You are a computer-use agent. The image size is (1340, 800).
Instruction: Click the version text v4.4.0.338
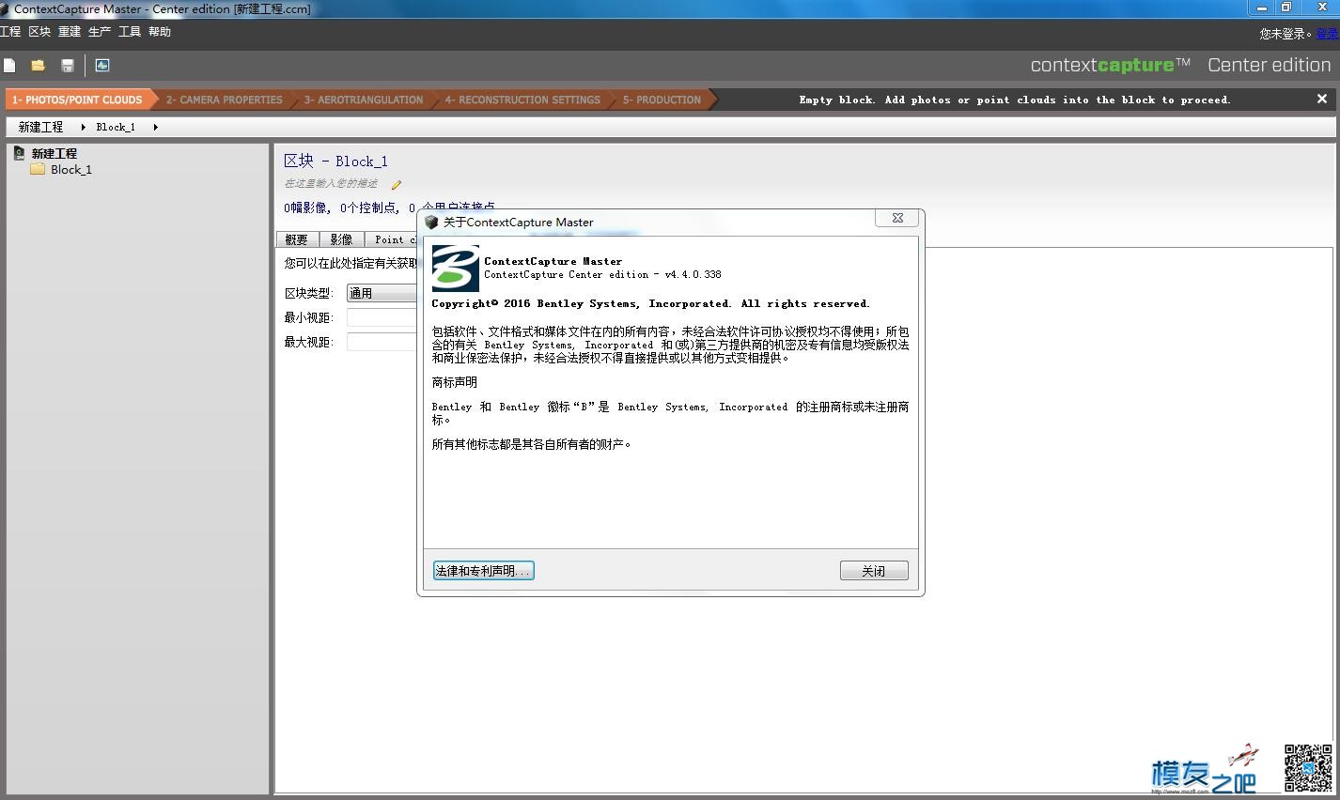(693, 275)
